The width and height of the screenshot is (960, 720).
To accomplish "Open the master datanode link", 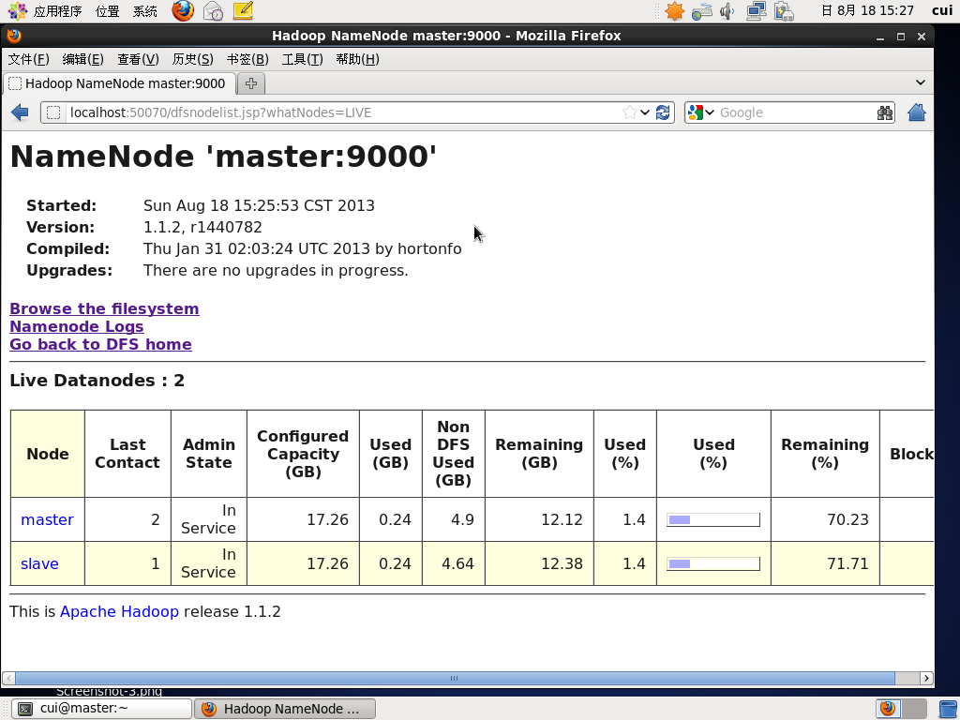I will click(47, 519).
